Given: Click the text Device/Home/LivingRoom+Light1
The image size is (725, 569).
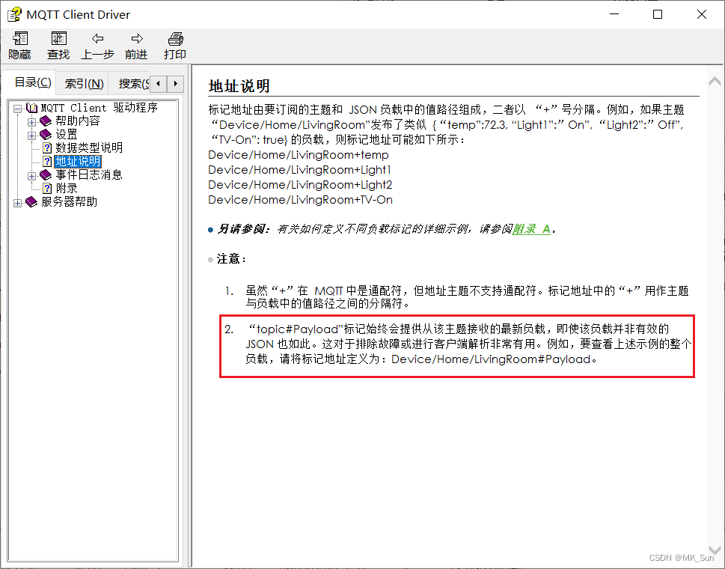Looking at the screenshot, I should point(299,170).
